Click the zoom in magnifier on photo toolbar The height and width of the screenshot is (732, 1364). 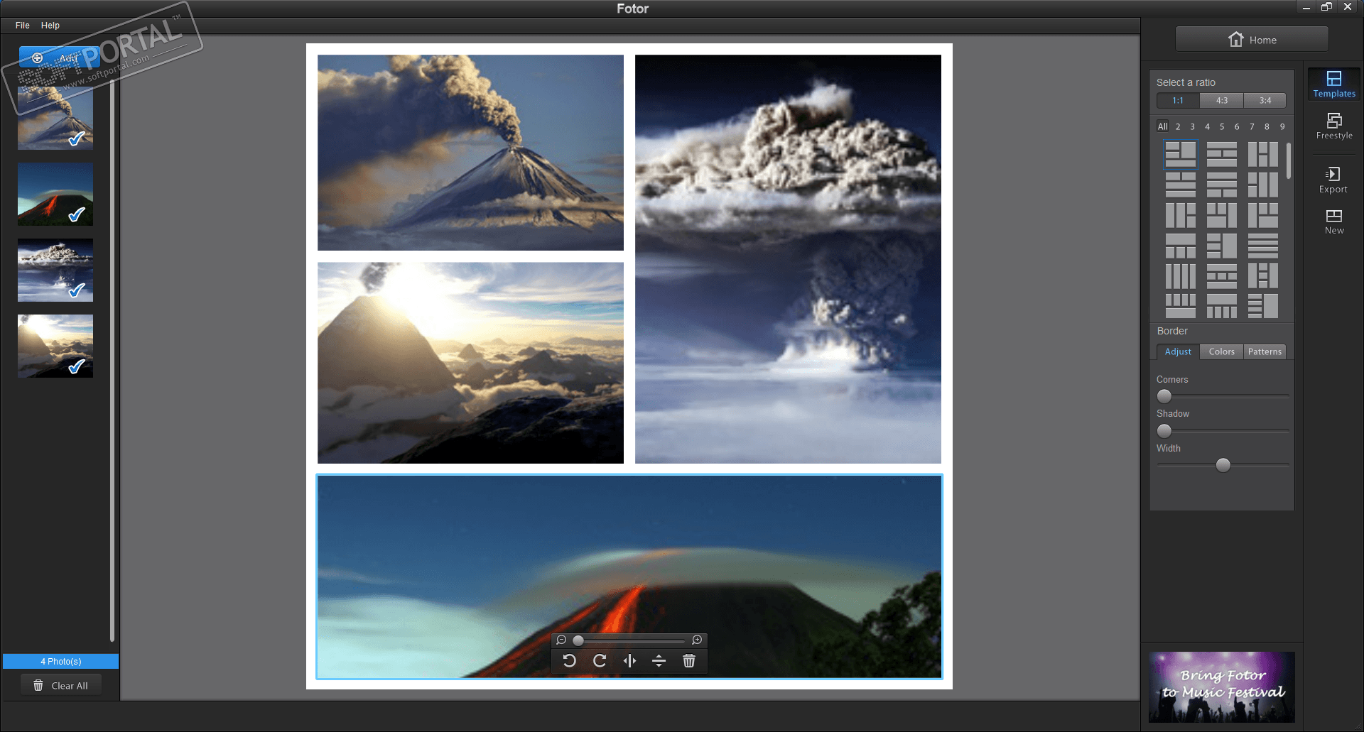697,640
